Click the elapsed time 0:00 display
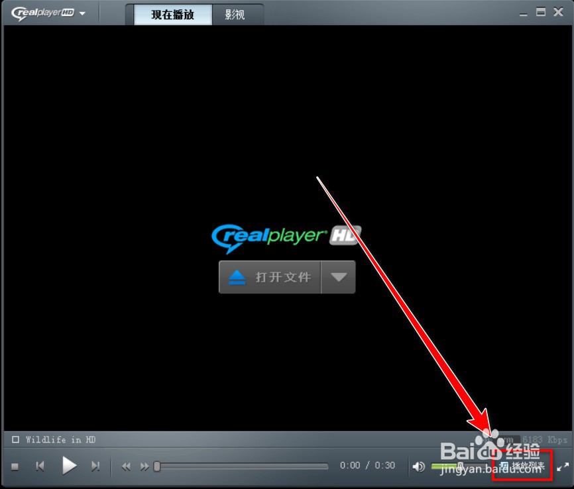The height and width of the screenshot is (489, 574). (350, 465)
